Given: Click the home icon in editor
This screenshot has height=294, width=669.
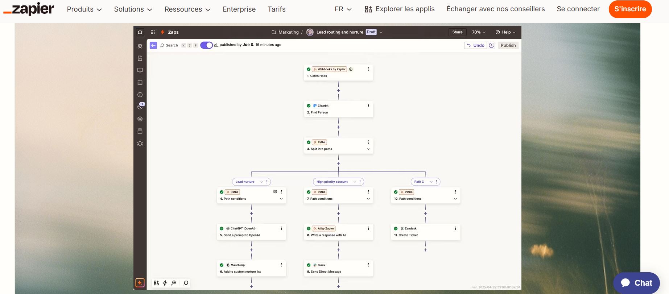Looking at the screenshot, I should click(x=140, y=32).
